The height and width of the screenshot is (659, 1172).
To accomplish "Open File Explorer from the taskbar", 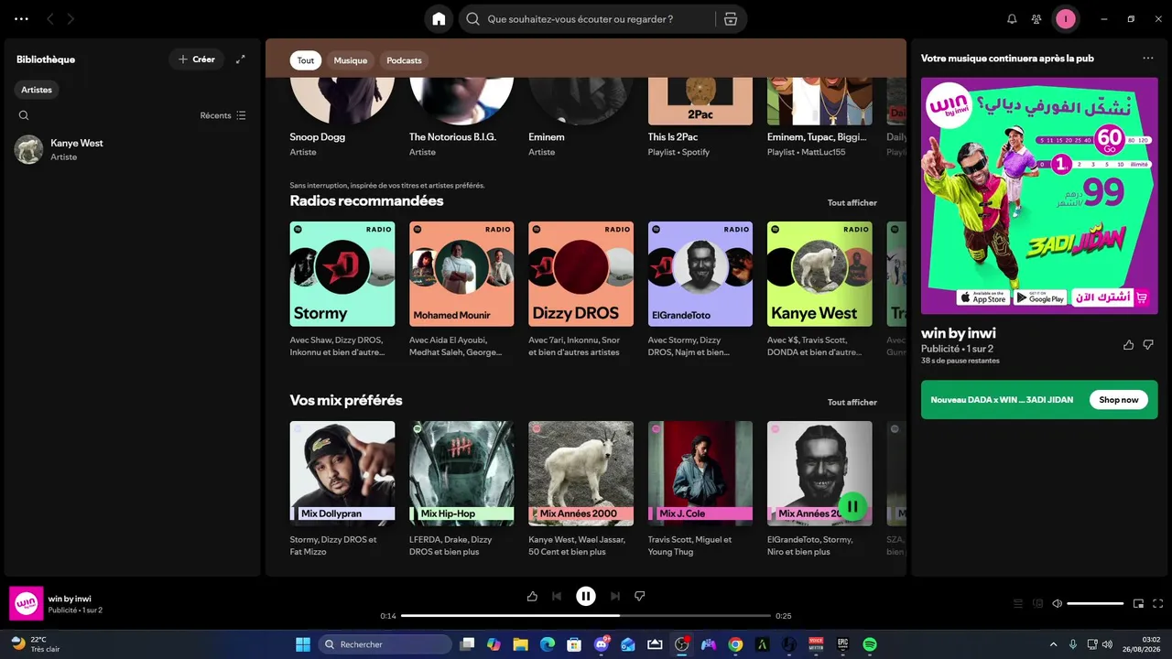I will (x=520, y=644).
